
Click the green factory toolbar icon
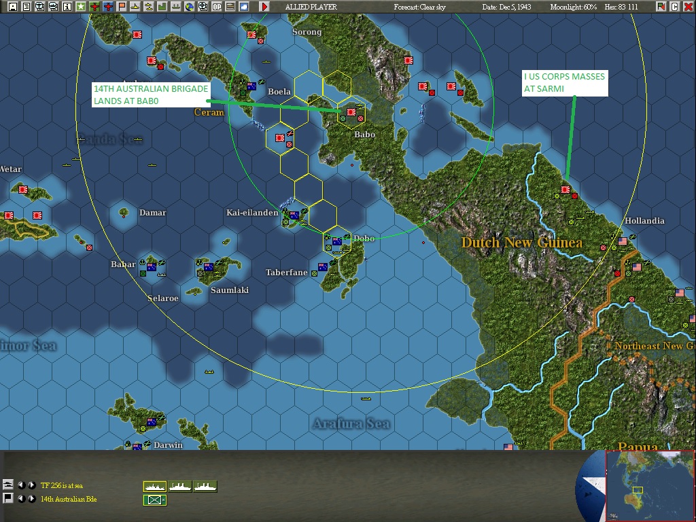pos(162,7)
